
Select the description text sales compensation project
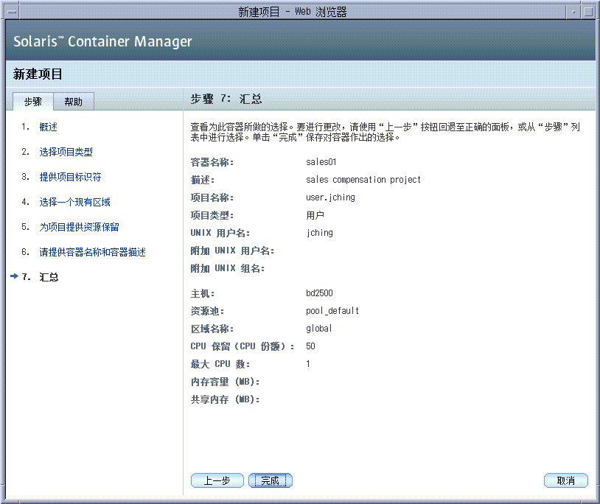[x=363, y=180]
